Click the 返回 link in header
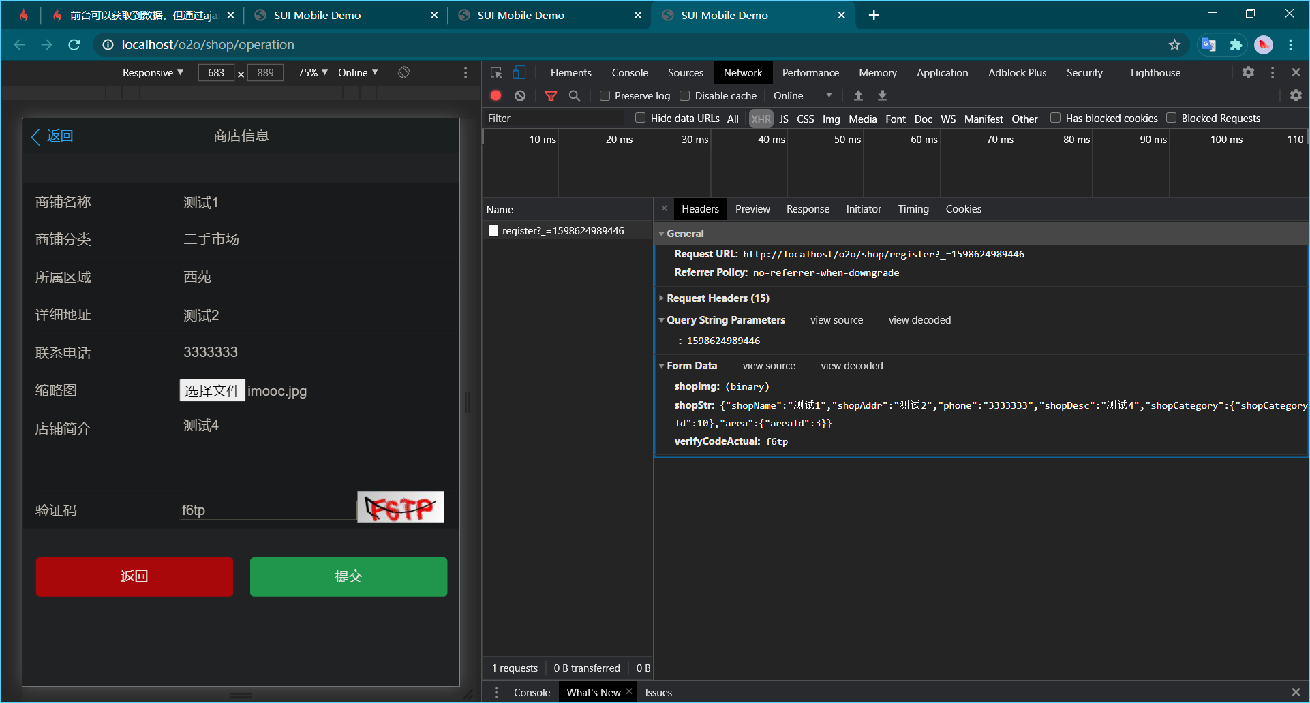 click(x=52, y=136)
